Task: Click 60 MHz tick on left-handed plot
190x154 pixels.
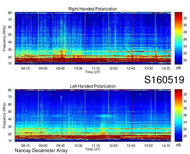Action: pyautogui.click(x=10, y=104)
